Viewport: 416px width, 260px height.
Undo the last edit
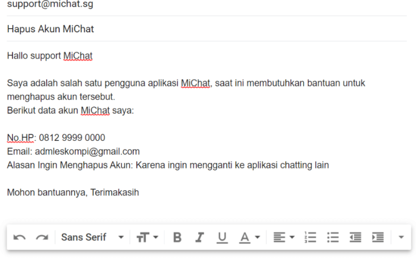coord(19,238)
